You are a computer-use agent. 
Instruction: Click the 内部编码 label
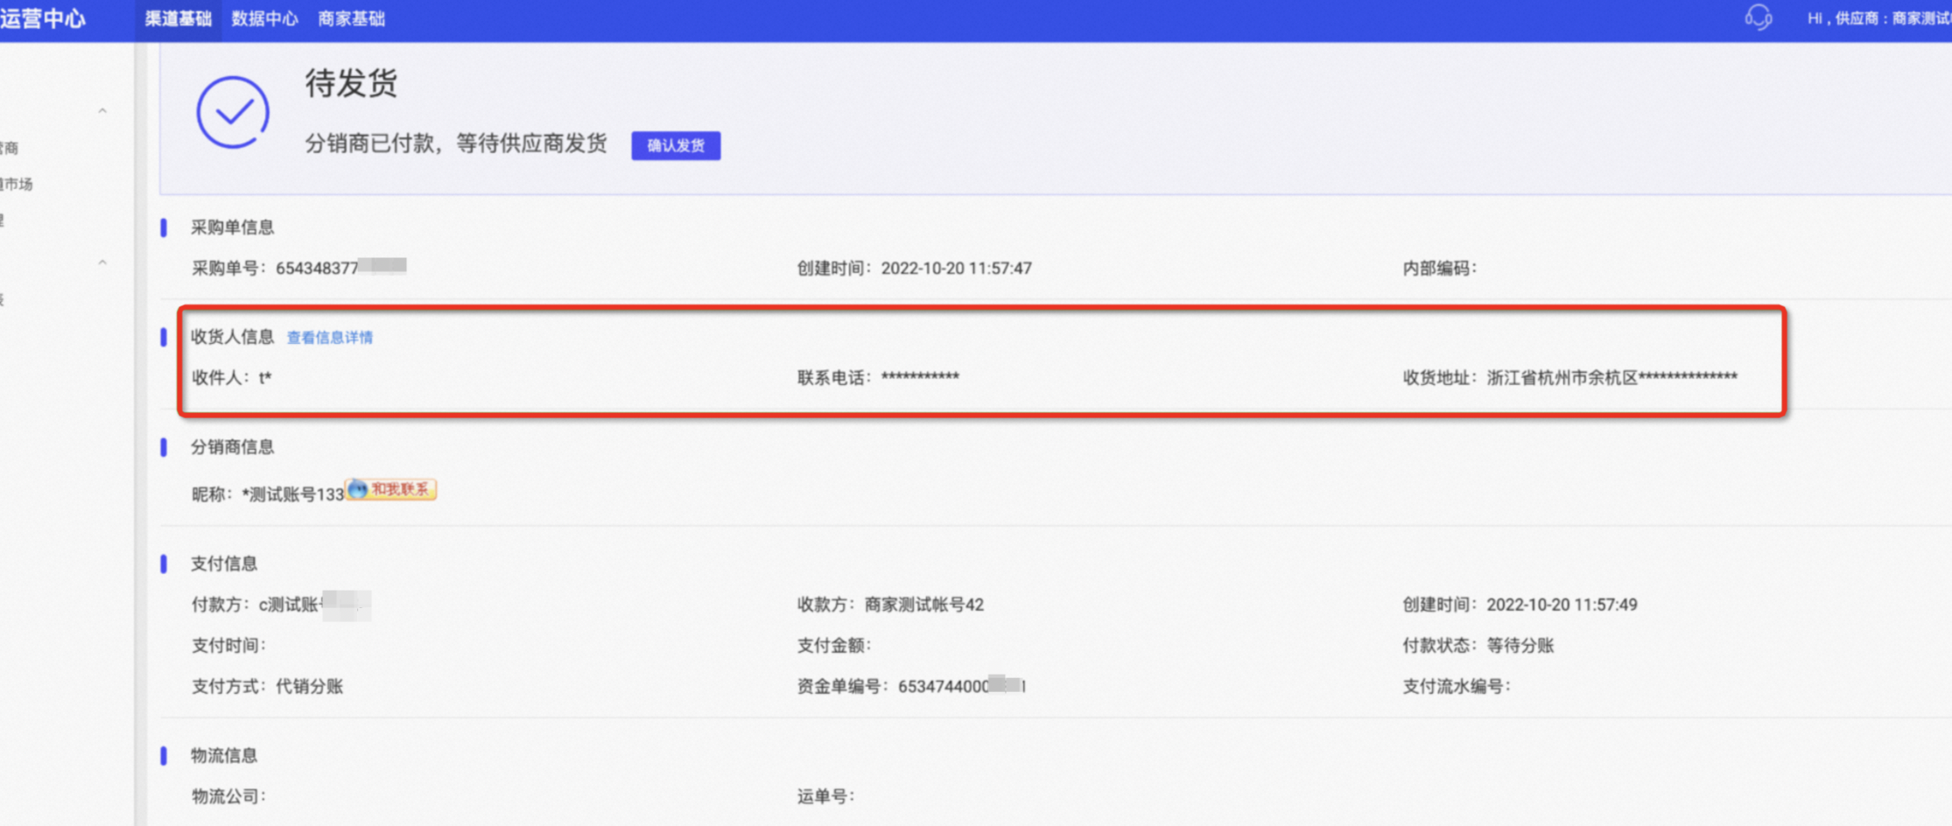(x=1439, y=269)
